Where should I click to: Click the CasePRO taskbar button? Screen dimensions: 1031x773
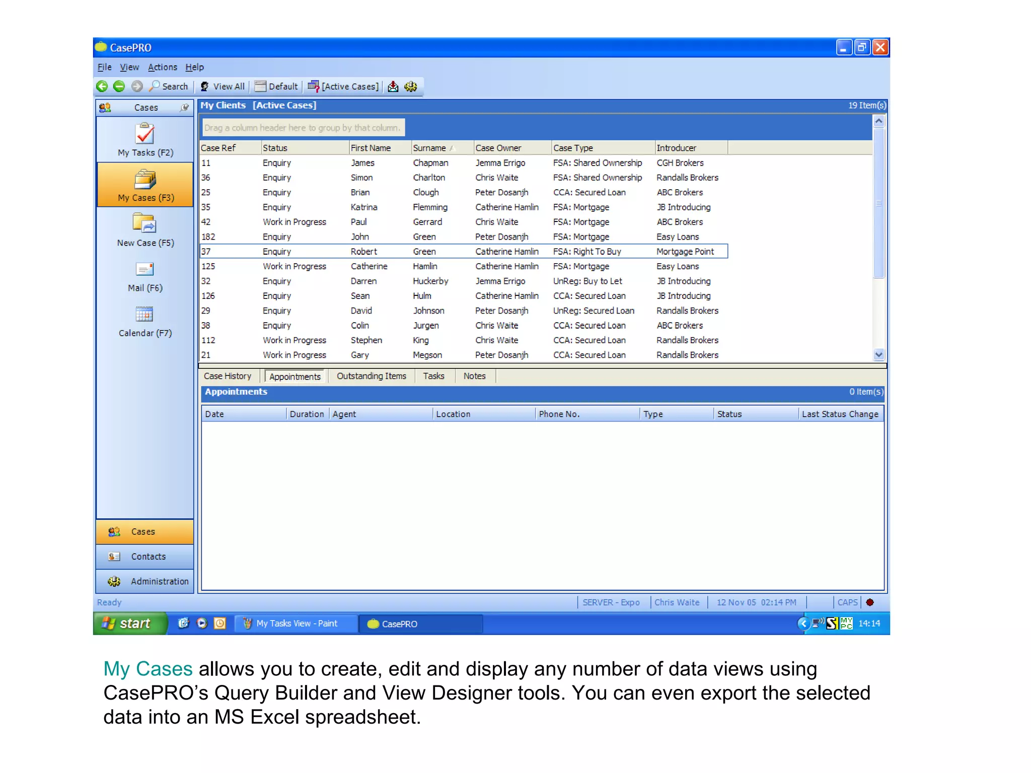[420, 624]
